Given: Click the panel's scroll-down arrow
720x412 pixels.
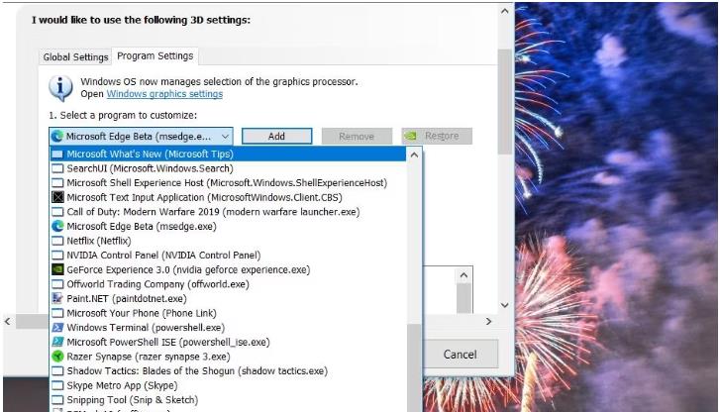Looking at the screenshot, I should pyautogui.click(x=505, y=305).
